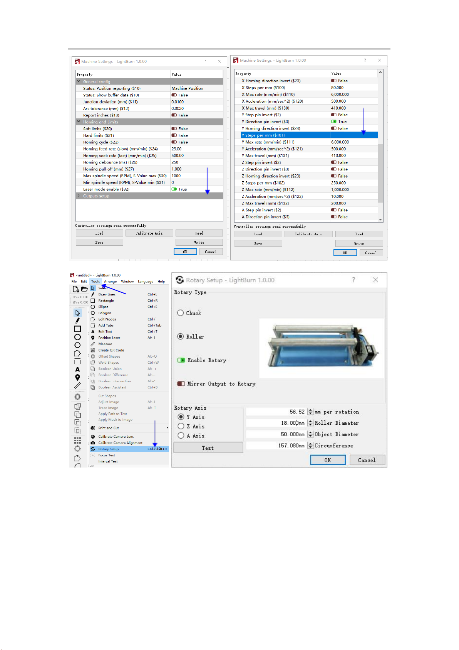Click Save in right Machine Settings window

(x=258, y=243)
